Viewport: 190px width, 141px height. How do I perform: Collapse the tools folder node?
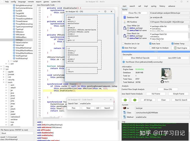click(x=4, y=82)
